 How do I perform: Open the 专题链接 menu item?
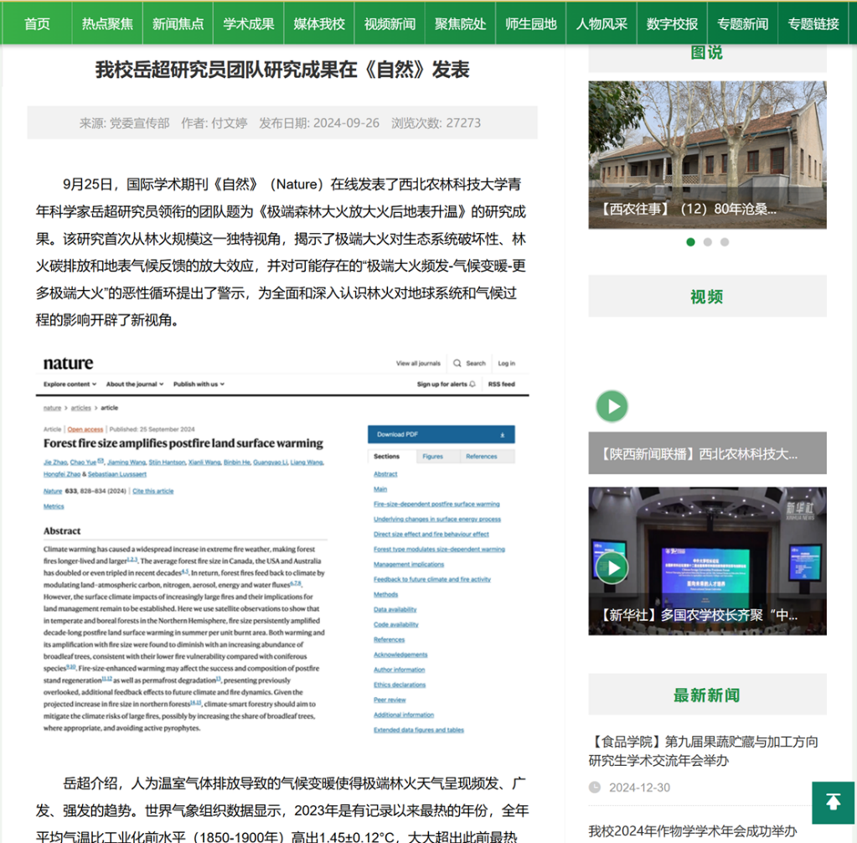click(x=813, y=23)
